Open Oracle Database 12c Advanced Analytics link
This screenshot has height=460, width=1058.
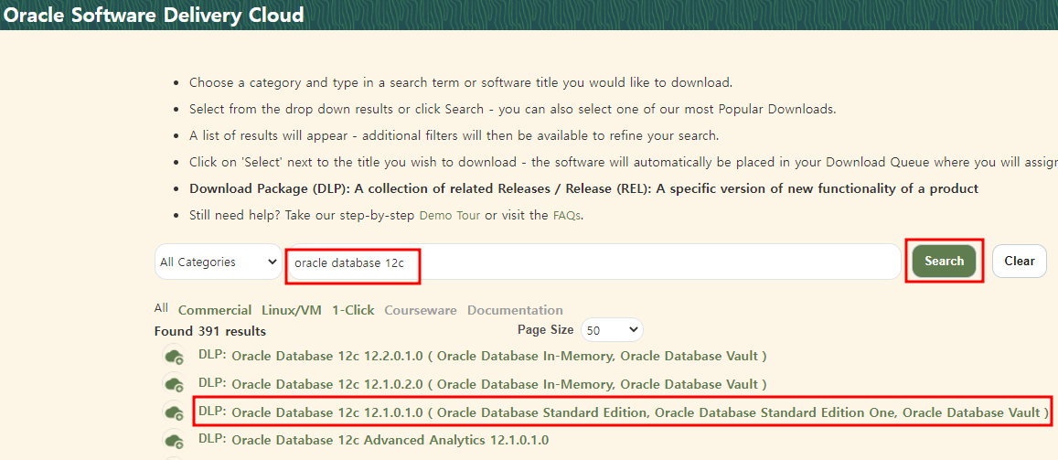click(390, 441)
